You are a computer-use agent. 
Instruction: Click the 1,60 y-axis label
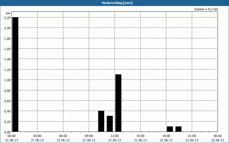coord(7,49)
